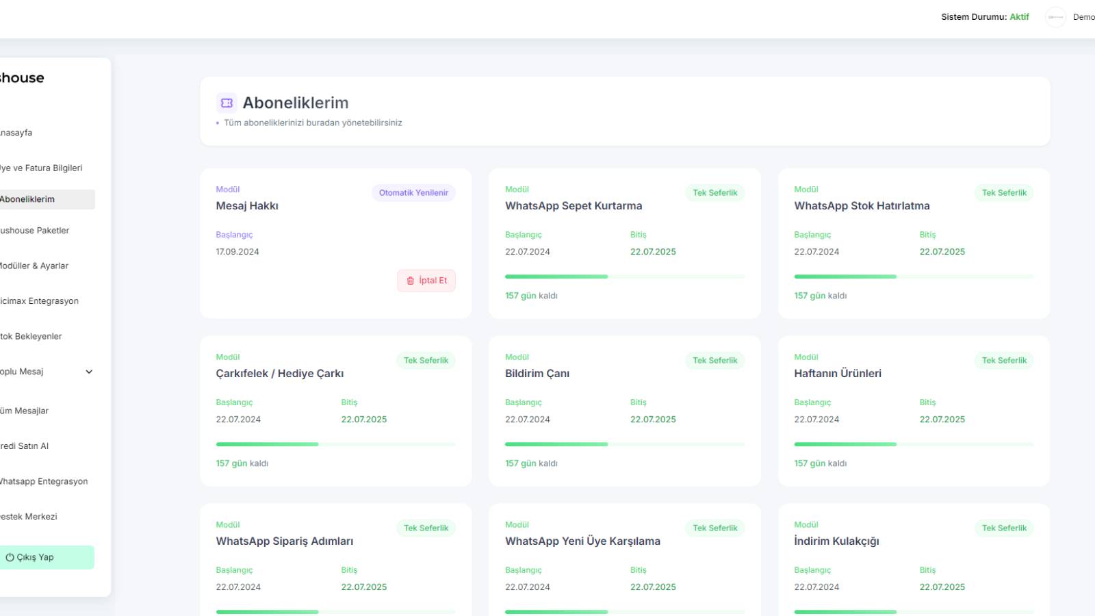Click Çarkıfelek / Hediye Çarkı title
1095x616 pixels.
click(280, 374)
